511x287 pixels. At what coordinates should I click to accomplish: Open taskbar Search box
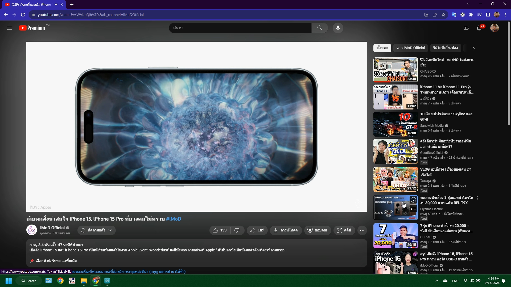point(29,281)
